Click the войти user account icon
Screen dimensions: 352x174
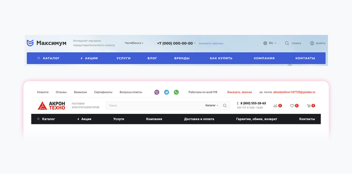click(x=312, y=43)
